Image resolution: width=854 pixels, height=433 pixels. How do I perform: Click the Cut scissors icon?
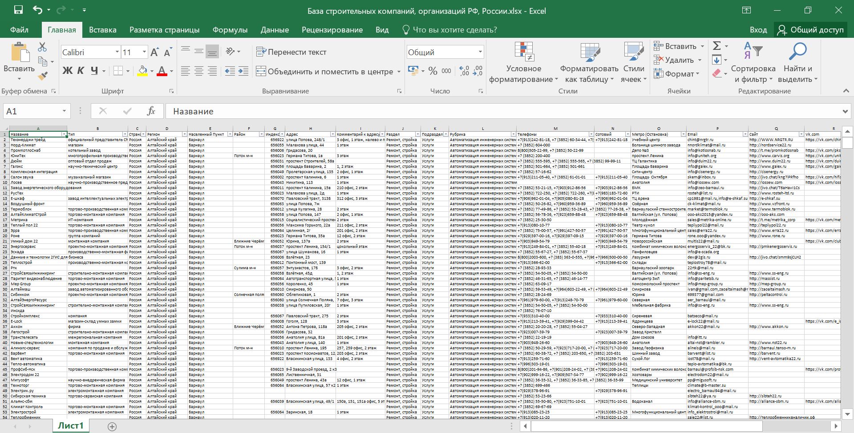[42, 47]
